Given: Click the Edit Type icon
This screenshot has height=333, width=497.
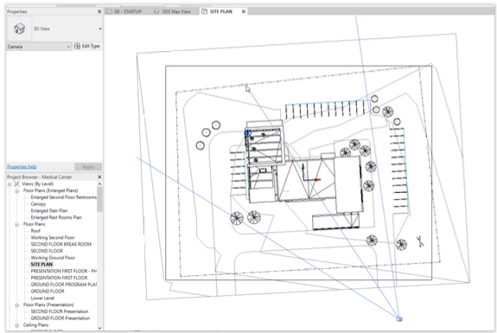Looking at the screenshot, I should click(x=77, y=47).
